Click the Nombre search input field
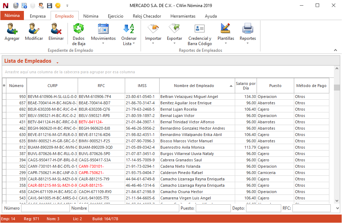Image resolution: width=342 pixels, height=223 pixels. click(x=134, y=208)
